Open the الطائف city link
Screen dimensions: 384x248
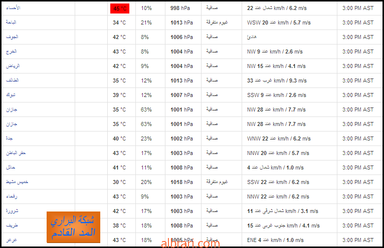click(12, 80)
